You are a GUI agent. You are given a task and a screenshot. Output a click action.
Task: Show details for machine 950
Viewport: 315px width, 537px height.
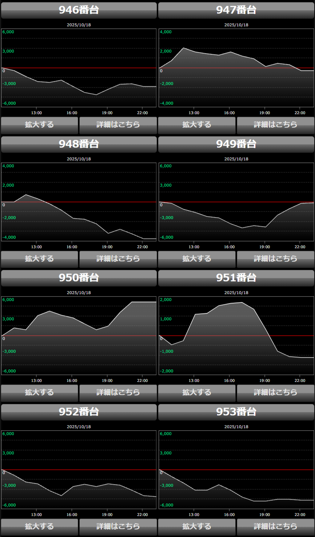click(x=118, y=393)
